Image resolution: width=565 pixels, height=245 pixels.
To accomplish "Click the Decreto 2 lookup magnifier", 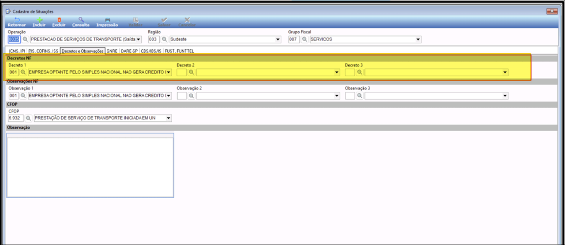I will point(192,72).
